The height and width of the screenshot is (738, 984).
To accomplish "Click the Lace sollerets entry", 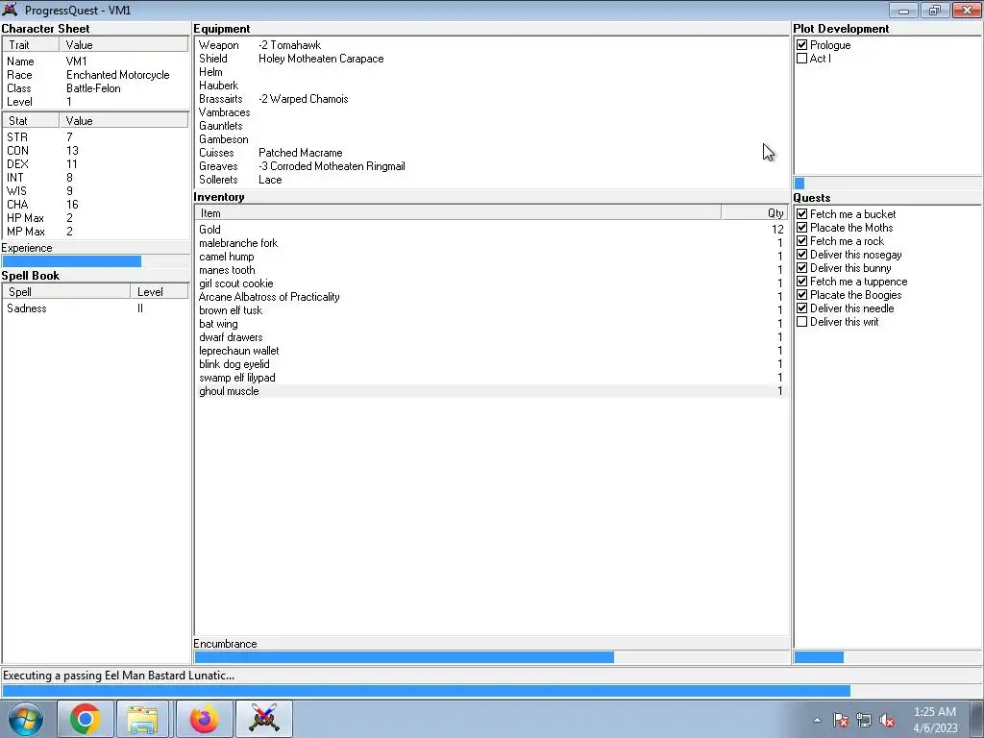I will [270, 180].
